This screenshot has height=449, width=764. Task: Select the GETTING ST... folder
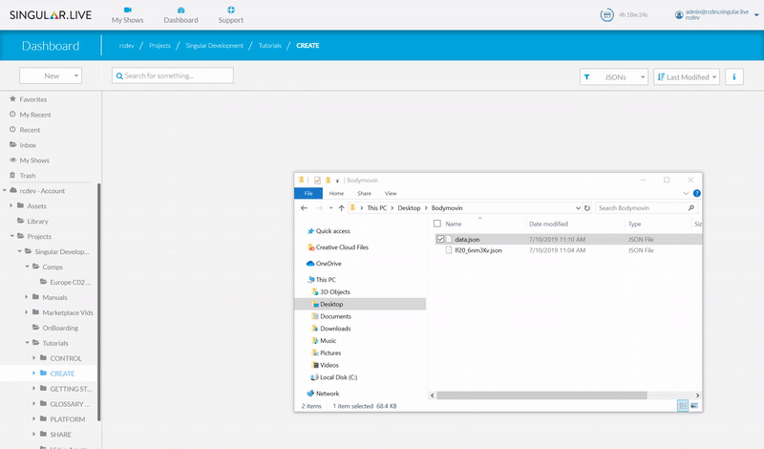pos(71,389)
